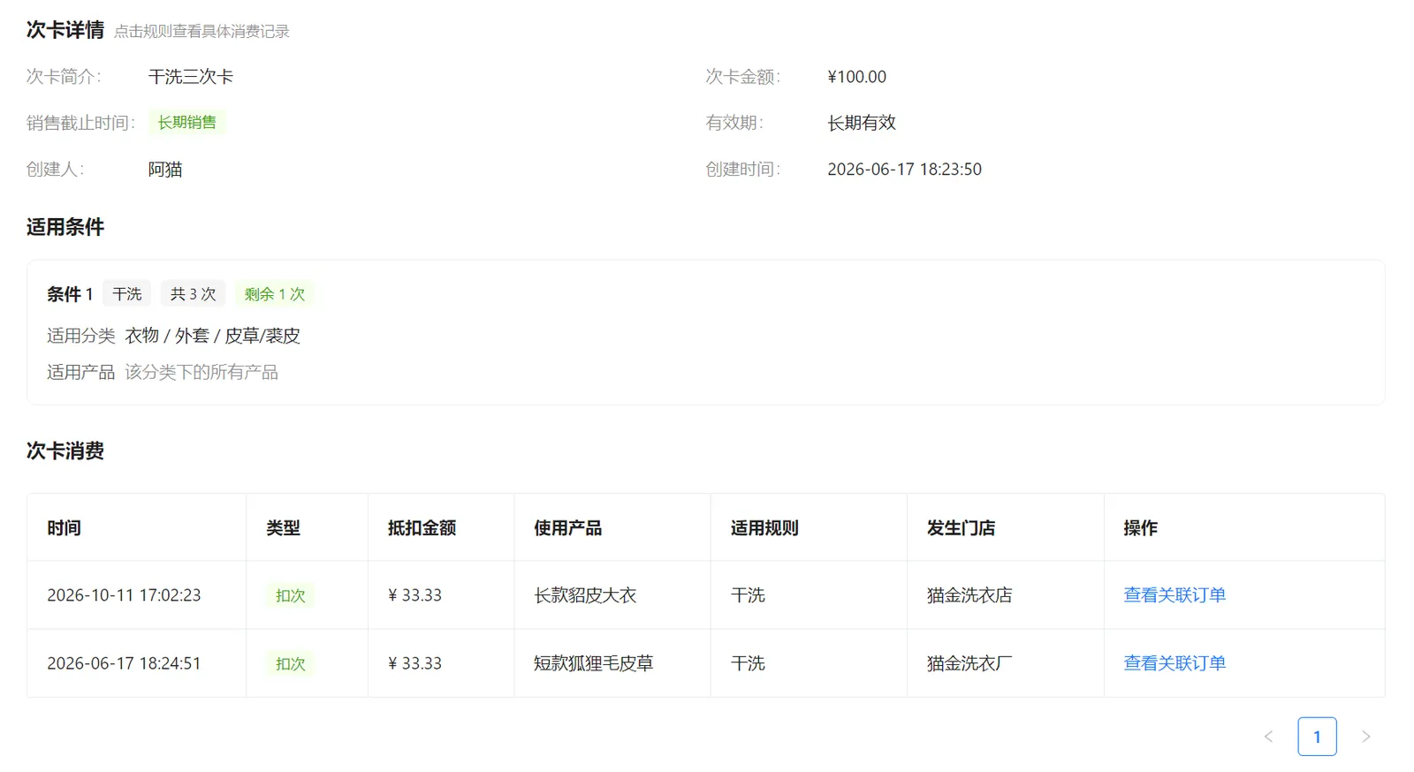Click the 适用条件 heading
This screenshot has height=772, width=1414.
65,227
